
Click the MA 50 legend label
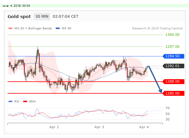tap(66, 28)
